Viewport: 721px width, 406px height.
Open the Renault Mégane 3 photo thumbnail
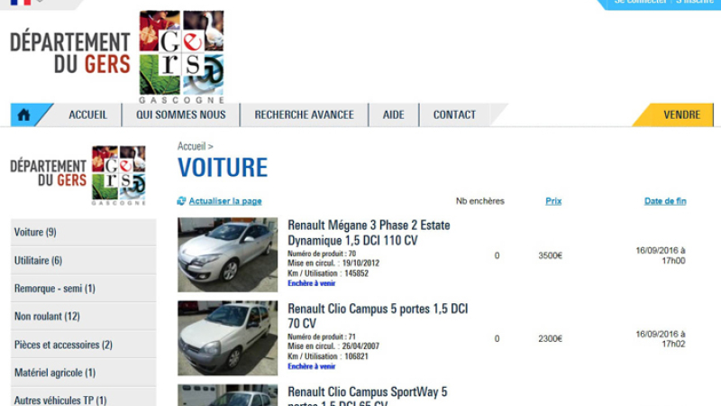tap(228, 254)
